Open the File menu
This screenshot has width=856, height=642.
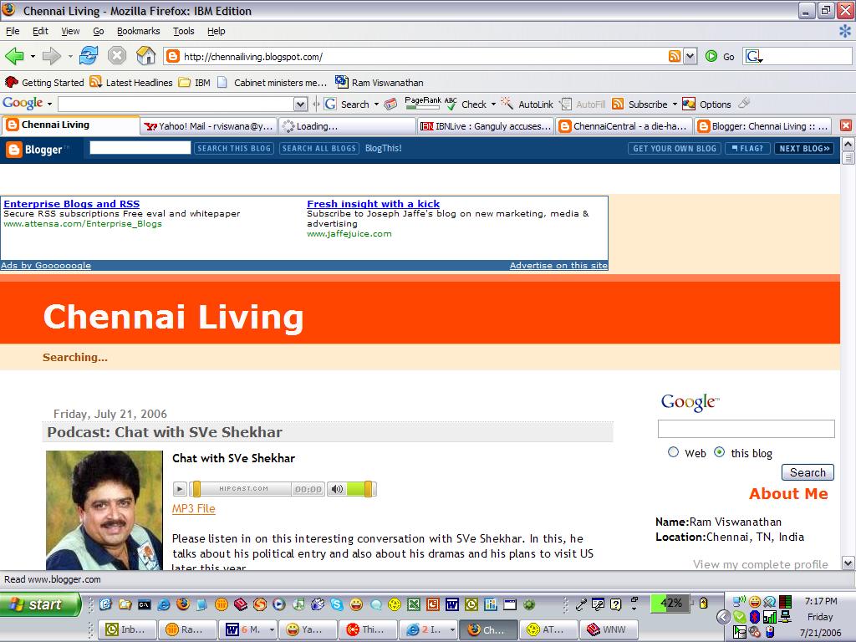coord(13,31)
